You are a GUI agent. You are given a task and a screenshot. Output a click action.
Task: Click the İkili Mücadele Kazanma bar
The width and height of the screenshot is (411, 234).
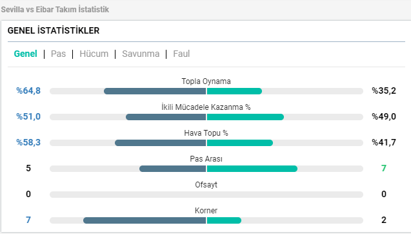tap(206, 117)
